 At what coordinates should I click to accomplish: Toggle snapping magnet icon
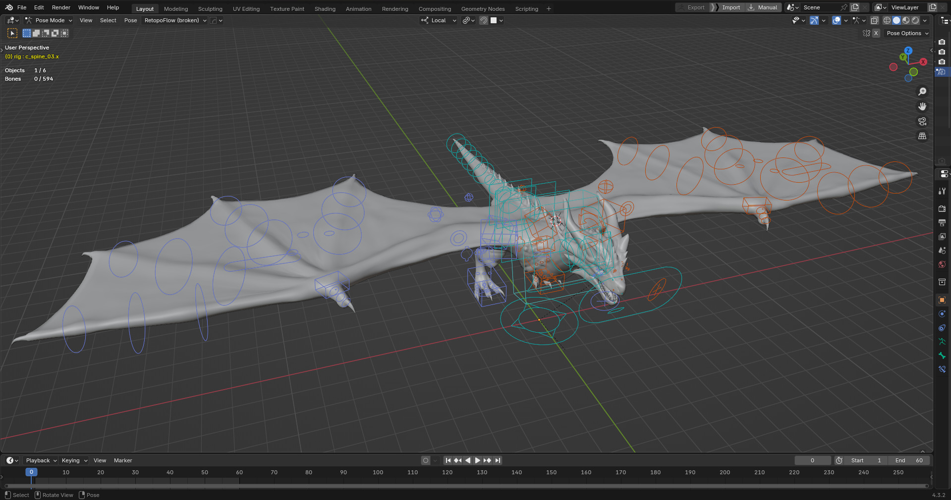(x=484, y=20)
